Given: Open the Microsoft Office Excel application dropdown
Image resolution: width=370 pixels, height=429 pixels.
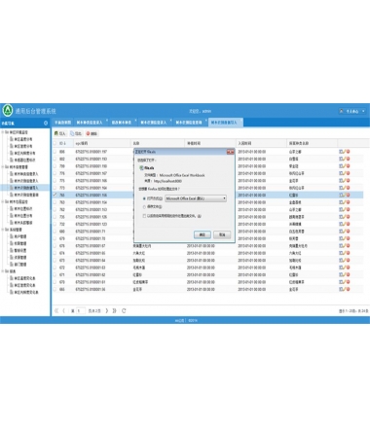Looking at the screenshot, I should pos(196,198).
